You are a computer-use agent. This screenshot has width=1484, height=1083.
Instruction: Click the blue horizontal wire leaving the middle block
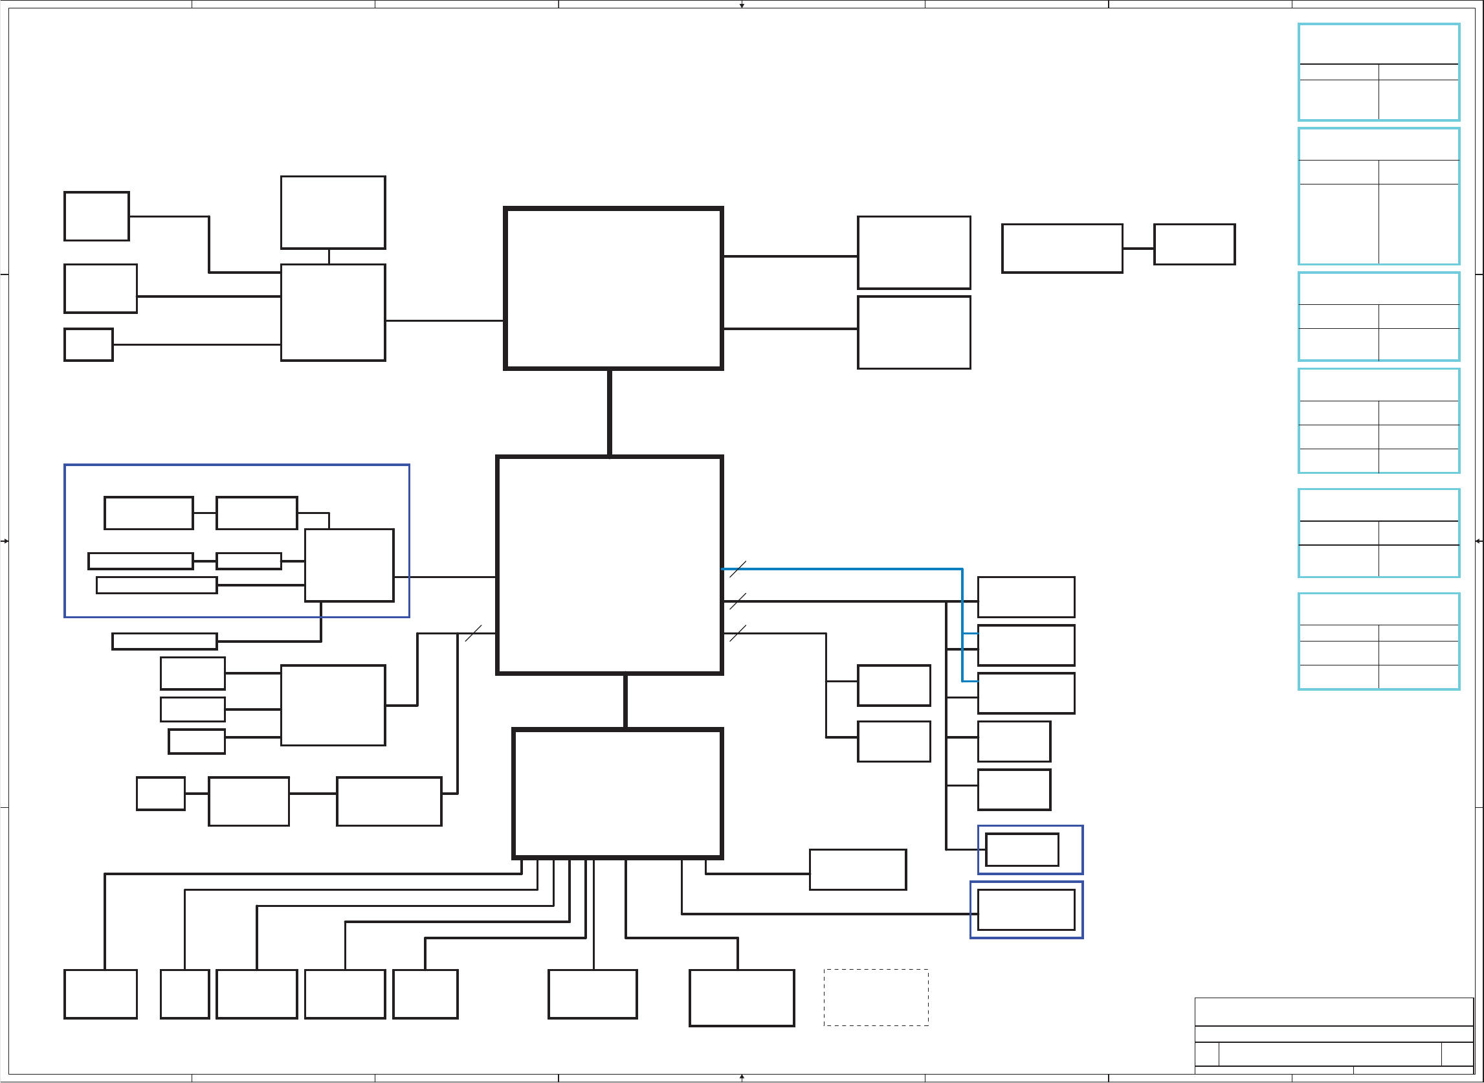click(852, 569)
